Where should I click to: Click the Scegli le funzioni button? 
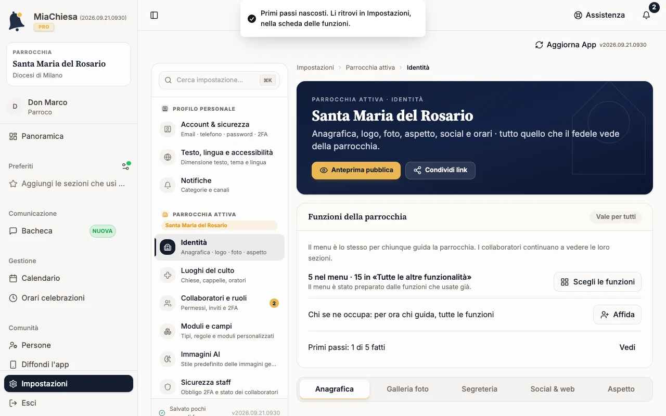[x=597, y=282]
